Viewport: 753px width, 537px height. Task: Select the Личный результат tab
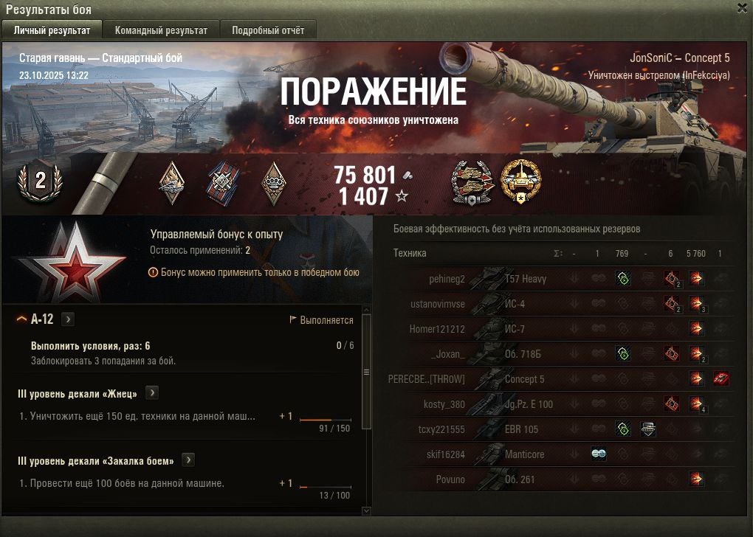point(52,30)
